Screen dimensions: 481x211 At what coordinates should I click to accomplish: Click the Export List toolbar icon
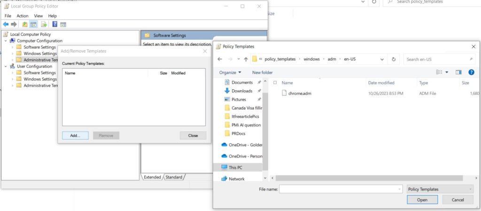44,24
